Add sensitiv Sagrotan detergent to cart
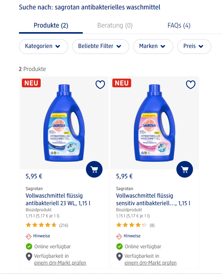 tap(185, 169)
